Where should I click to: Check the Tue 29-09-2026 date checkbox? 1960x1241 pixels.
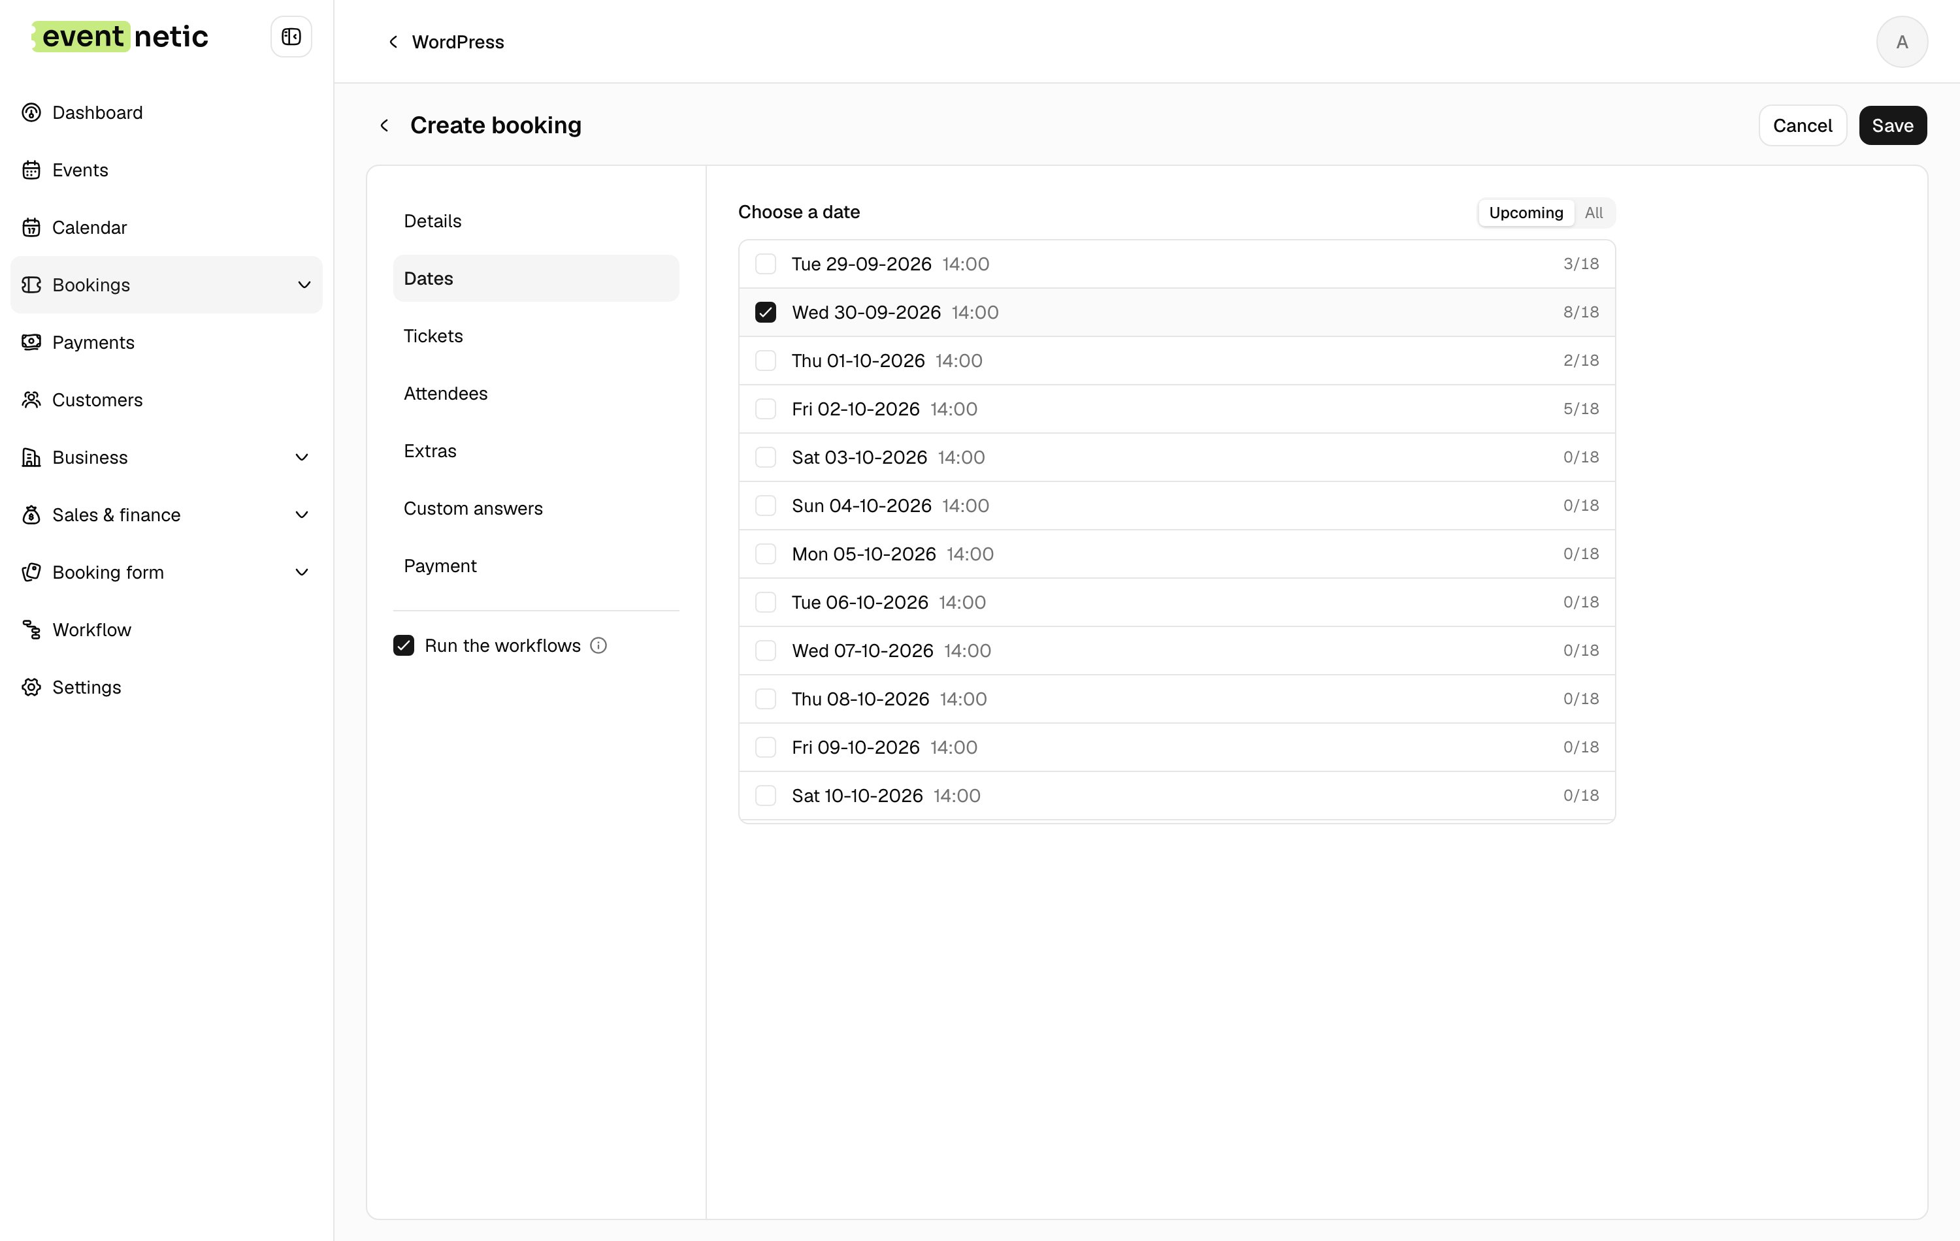click(x=765, y=264)
